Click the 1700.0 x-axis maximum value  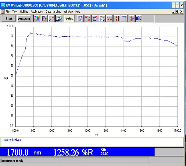(177, 131)
